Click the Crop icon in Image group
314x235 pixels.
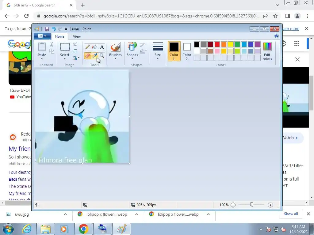click(75, 44)
